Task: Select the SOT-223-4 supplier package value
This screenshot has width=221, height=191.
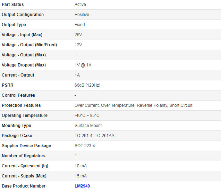Action: tap(85, 146)
